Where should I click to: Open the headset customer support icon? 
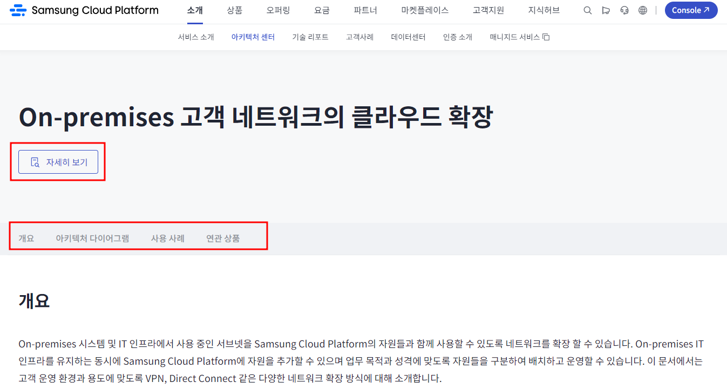624,10
